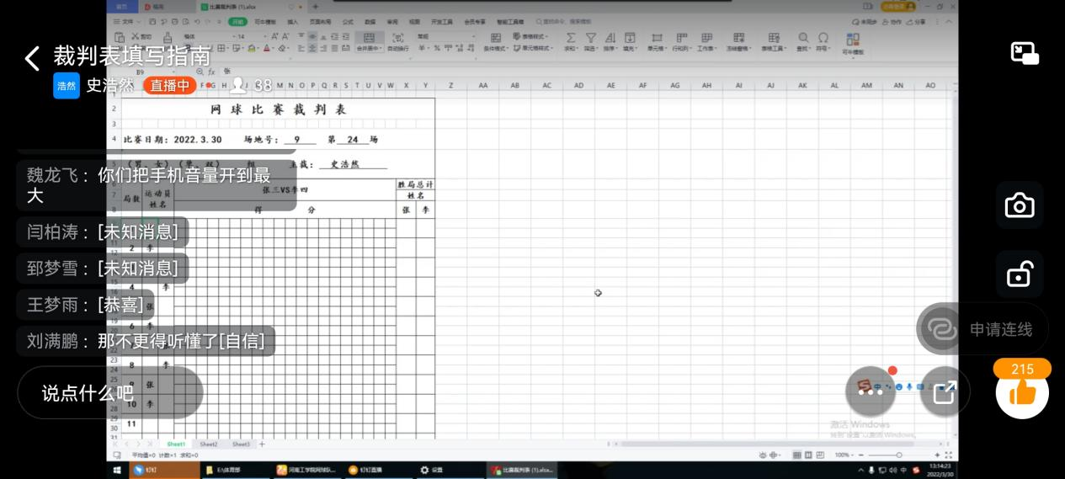Open the 插入 ribbon tab
Image resolution: width=1065 pixels, height=479 pixels.
[292, 21]
